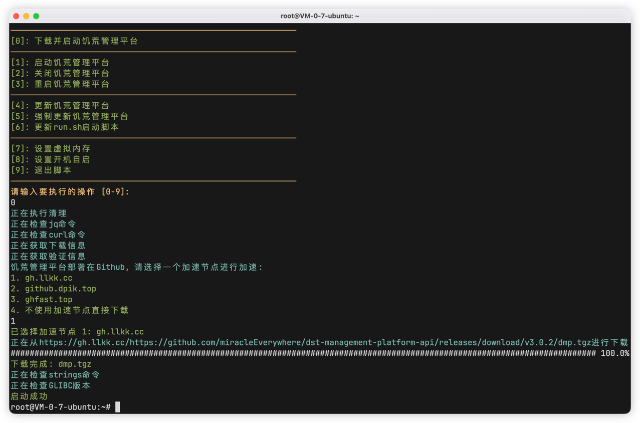The width and height of the screenshot is (640, 423).
Task: Click accelerator node option 3. ghfast.top
Action: (x=42, y=300)
